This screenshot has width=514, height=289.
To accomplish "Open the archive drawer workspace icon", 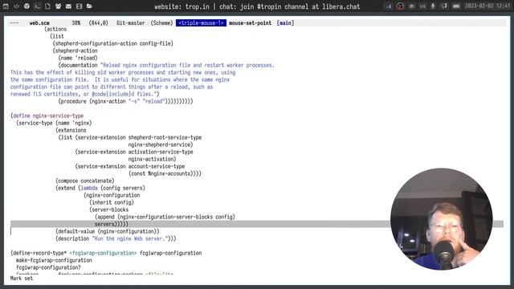I will [x=79, y=6].
